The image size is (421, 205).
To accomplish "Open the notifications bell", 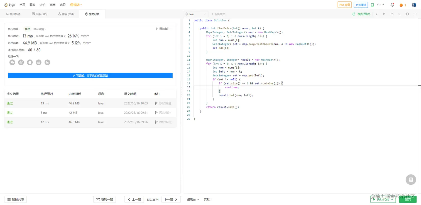I will click(392, 5).
